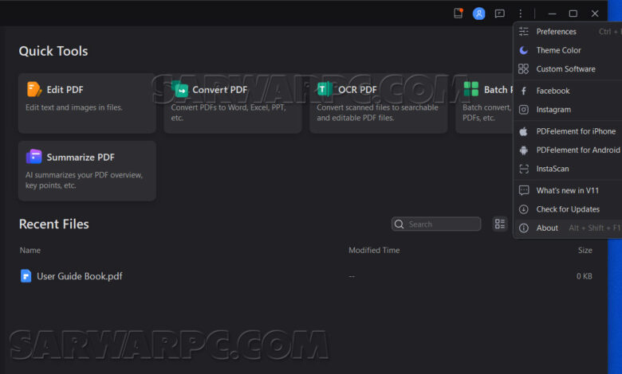The image size is (622, 374).
Task: Open the About menu item
Action: pyautogui.click(x=568, y=228)
